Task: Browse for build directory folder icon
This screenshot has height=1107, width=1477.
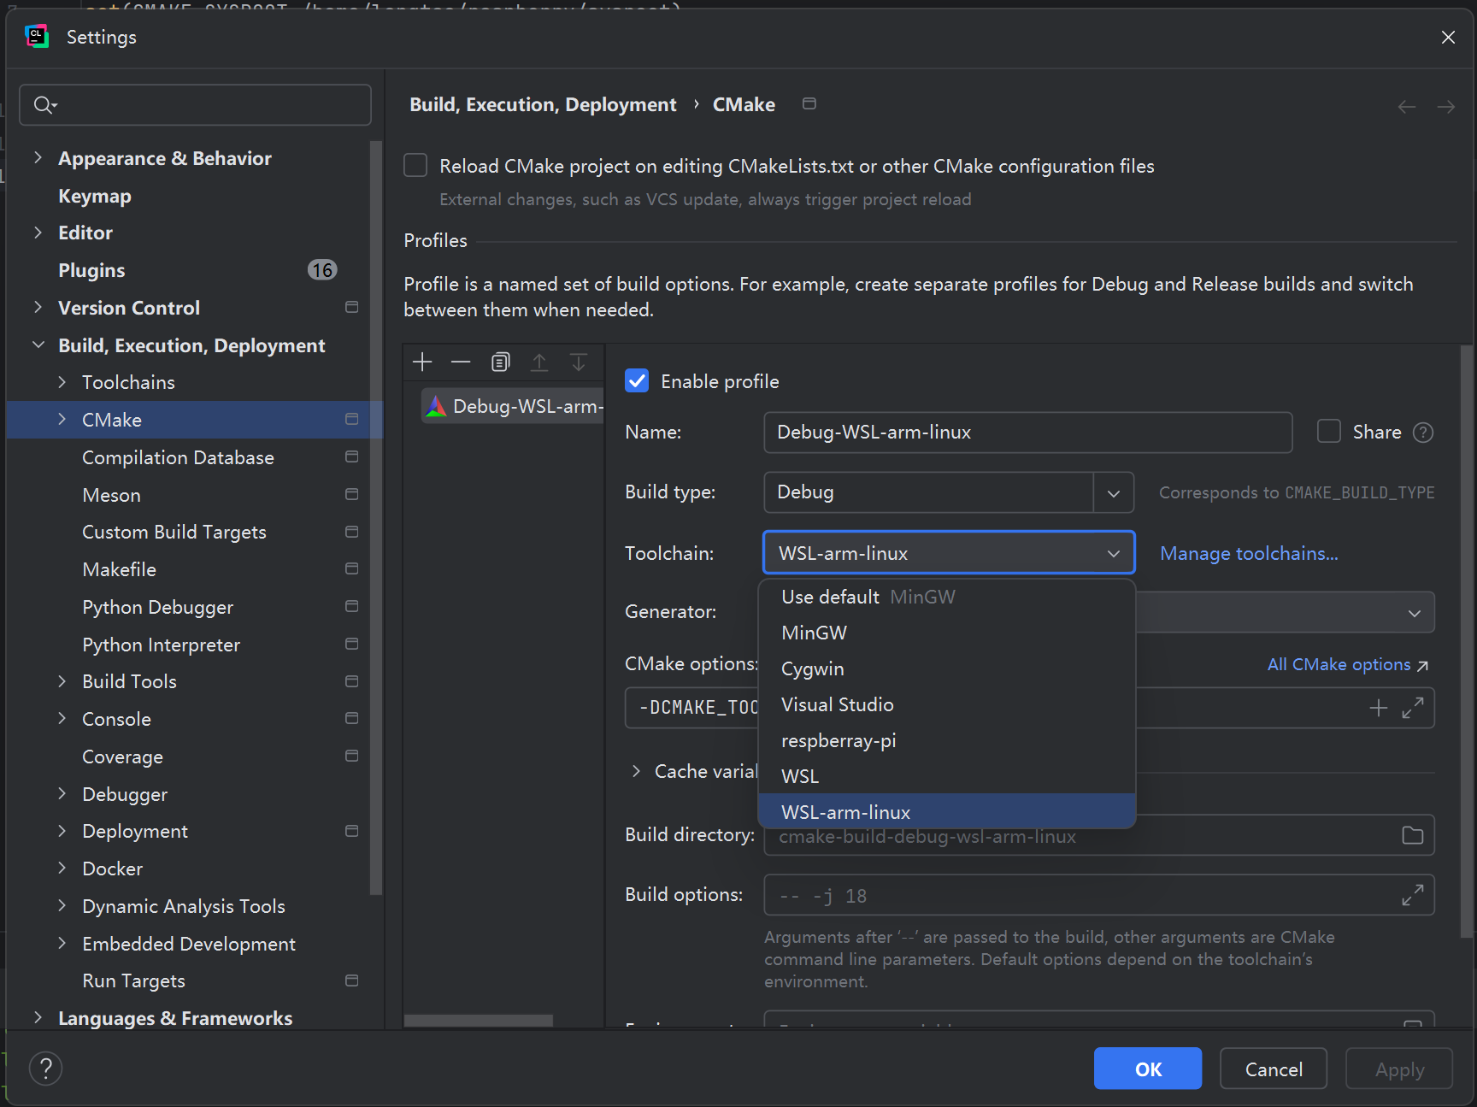Action: point(1412,835)
